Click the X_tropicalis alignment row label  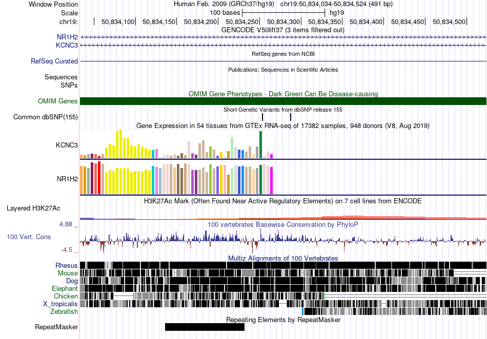tap(60, 304)
